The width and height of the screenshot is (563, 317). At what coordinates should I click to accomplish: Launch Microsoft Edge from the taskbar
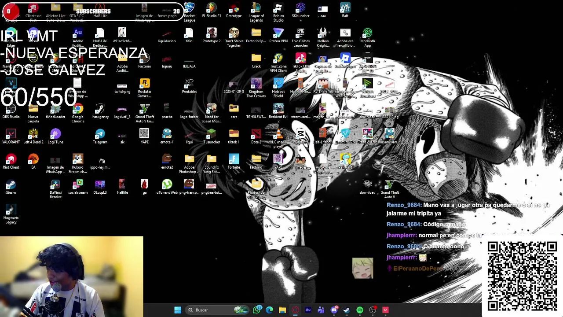[x=270, y=310]
